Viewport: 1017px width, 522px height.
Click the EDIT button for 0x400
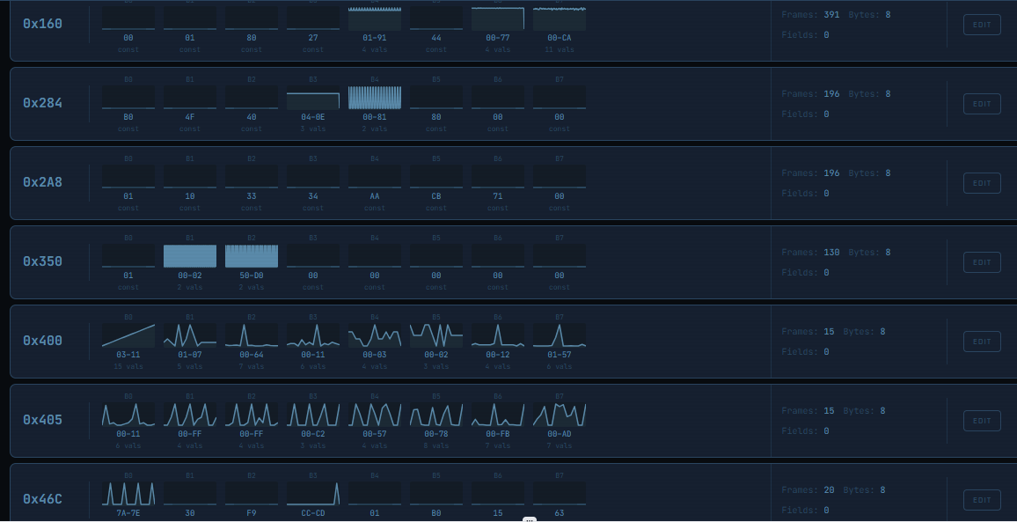point(982,342)
